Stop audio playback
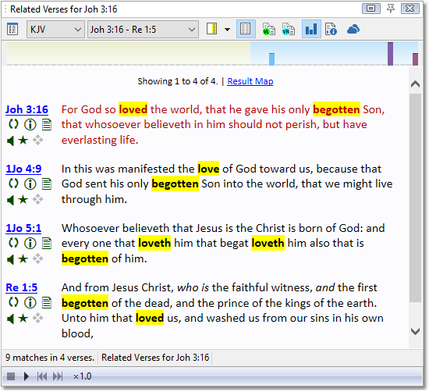The width and height of the screenshot is (429, 392). [x=11, y=376]
